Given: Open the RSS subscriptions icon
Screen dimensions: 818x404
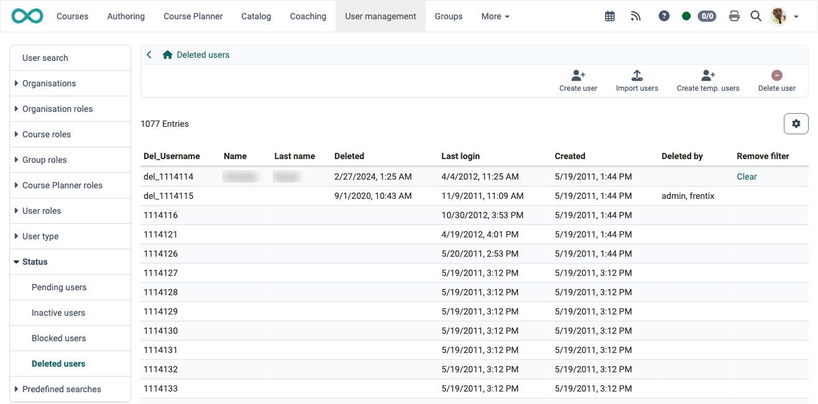Looking at the screenshot, I should 635,16.
